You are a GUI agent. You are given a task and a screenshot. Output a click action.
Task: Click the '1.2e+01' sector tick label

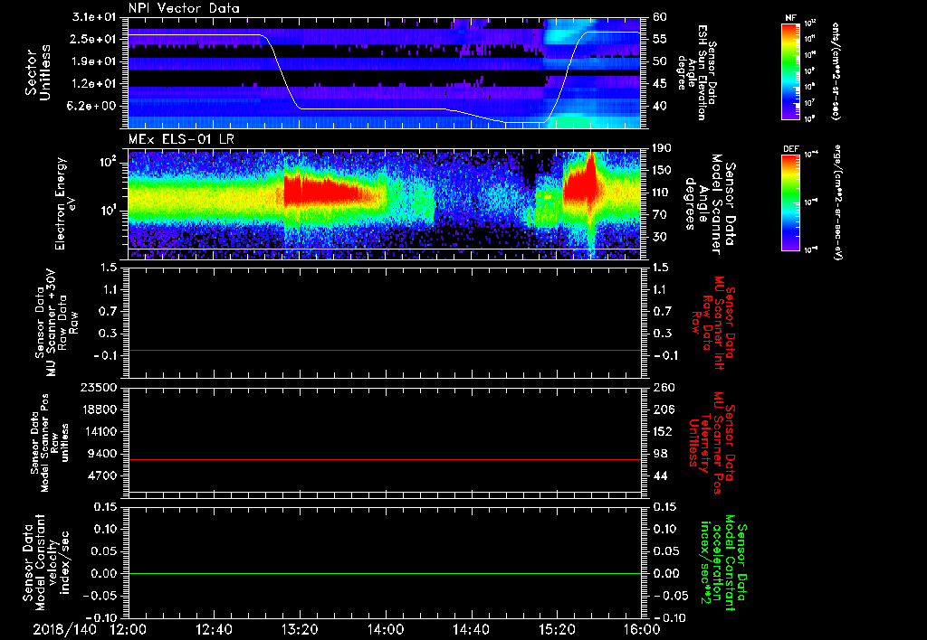[94, 84]
